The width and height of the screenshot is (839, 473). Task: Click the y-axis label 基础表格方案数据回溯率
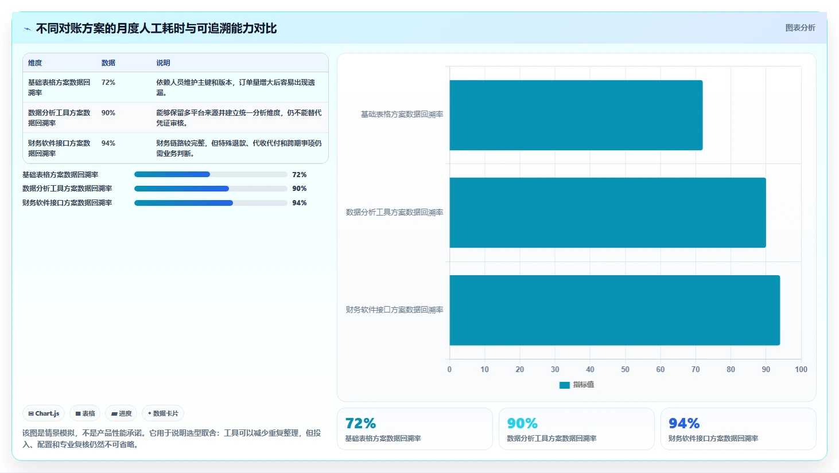click(402, 115)
